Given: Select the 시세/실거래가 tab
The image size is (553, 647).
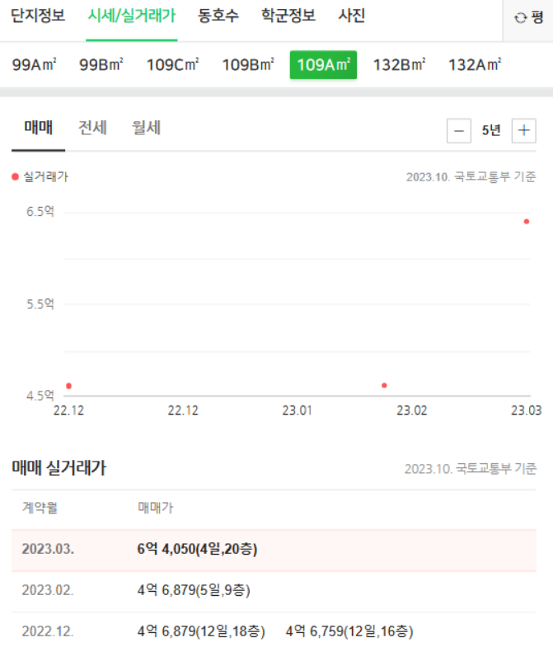Looking at the screenshot, I should coord(132,16).
